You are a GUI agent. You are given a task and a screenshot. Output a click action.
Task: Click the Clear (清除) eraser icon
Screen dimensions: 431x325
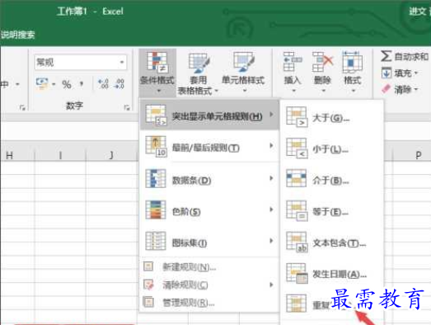(386, 89)
